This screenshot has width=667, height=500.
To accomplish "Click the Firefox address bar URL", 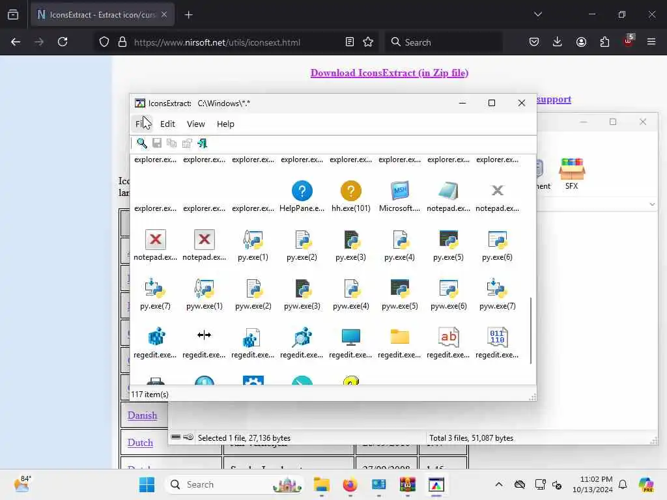I will point(217,42).
